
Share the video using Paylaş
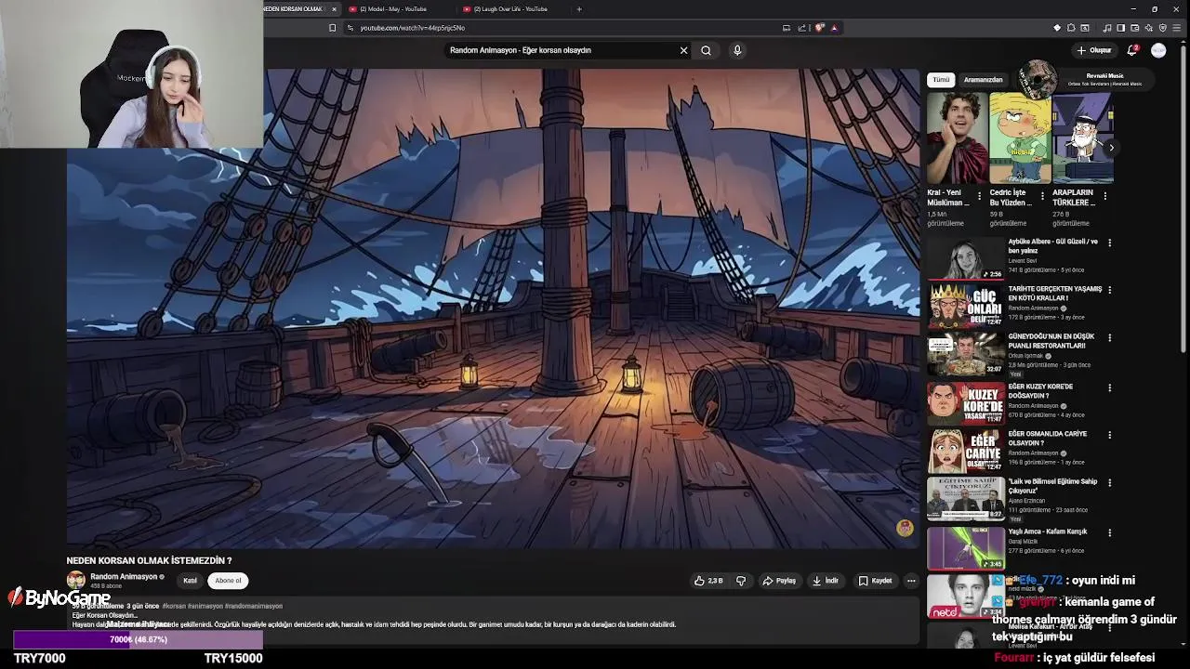click(779, 581)
